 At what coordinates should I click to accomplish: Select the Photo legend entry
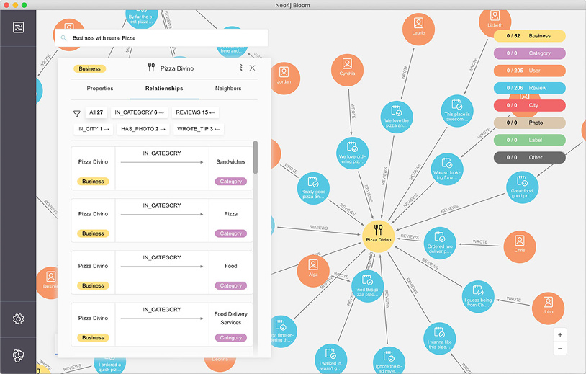click(x=530, y=123)
